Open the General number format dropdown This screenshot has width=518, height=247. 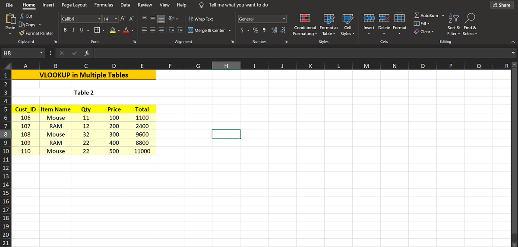284,19
